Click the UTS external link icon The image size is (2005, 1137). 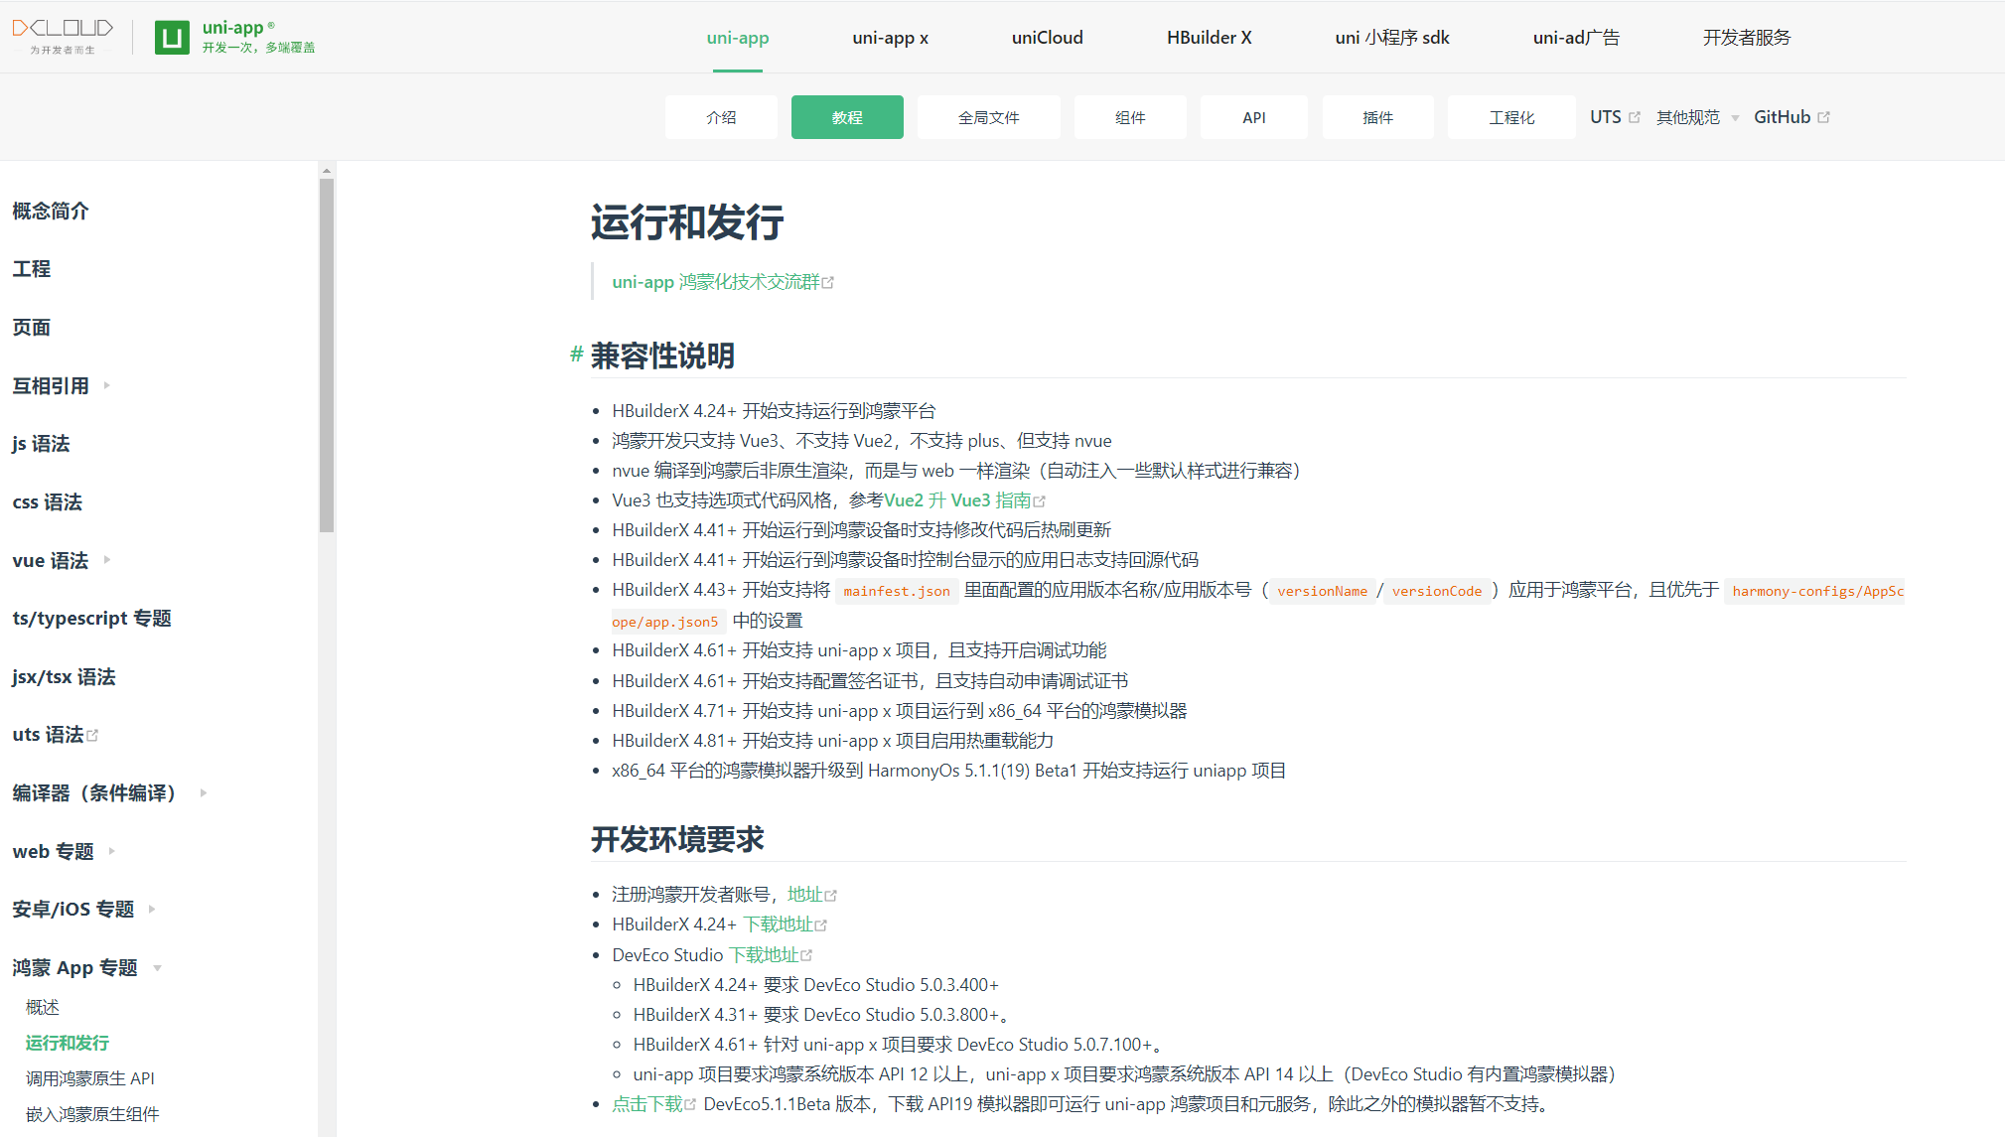pos(1635,117)
